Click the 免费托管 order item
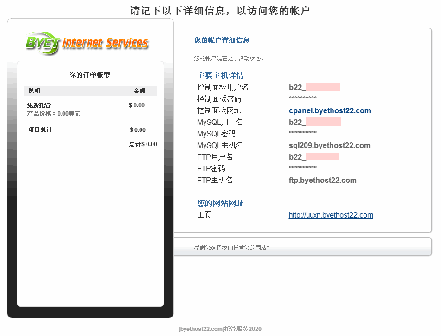This screenshot has width=441, height=336. pos(39,105)
